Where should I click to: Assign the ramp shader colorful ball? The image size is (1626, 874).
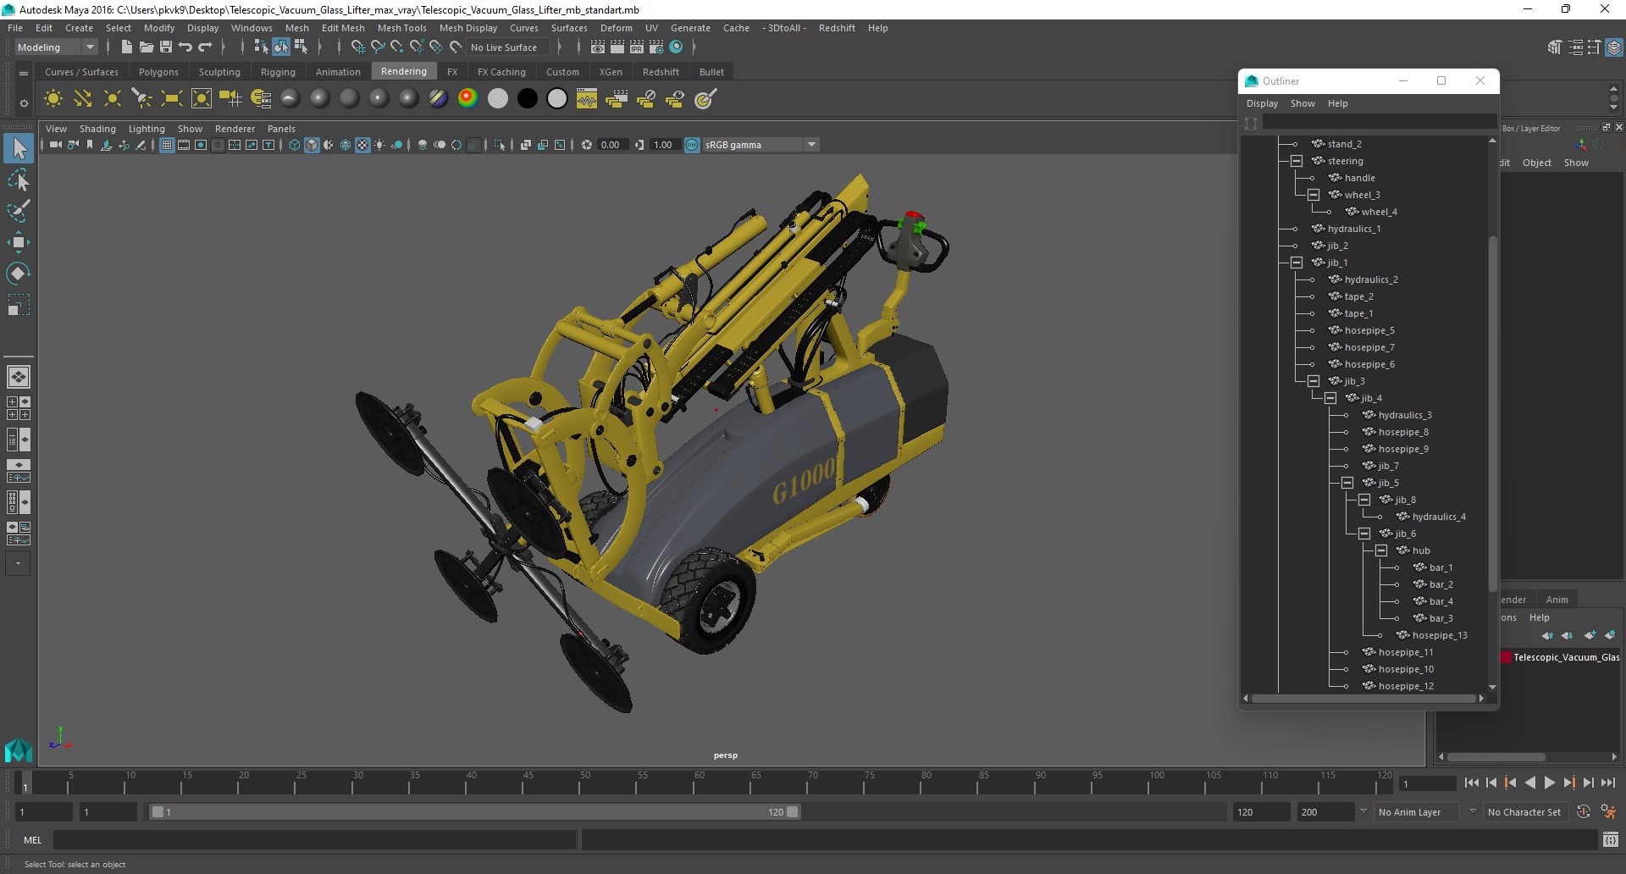(x=467, y=99)
